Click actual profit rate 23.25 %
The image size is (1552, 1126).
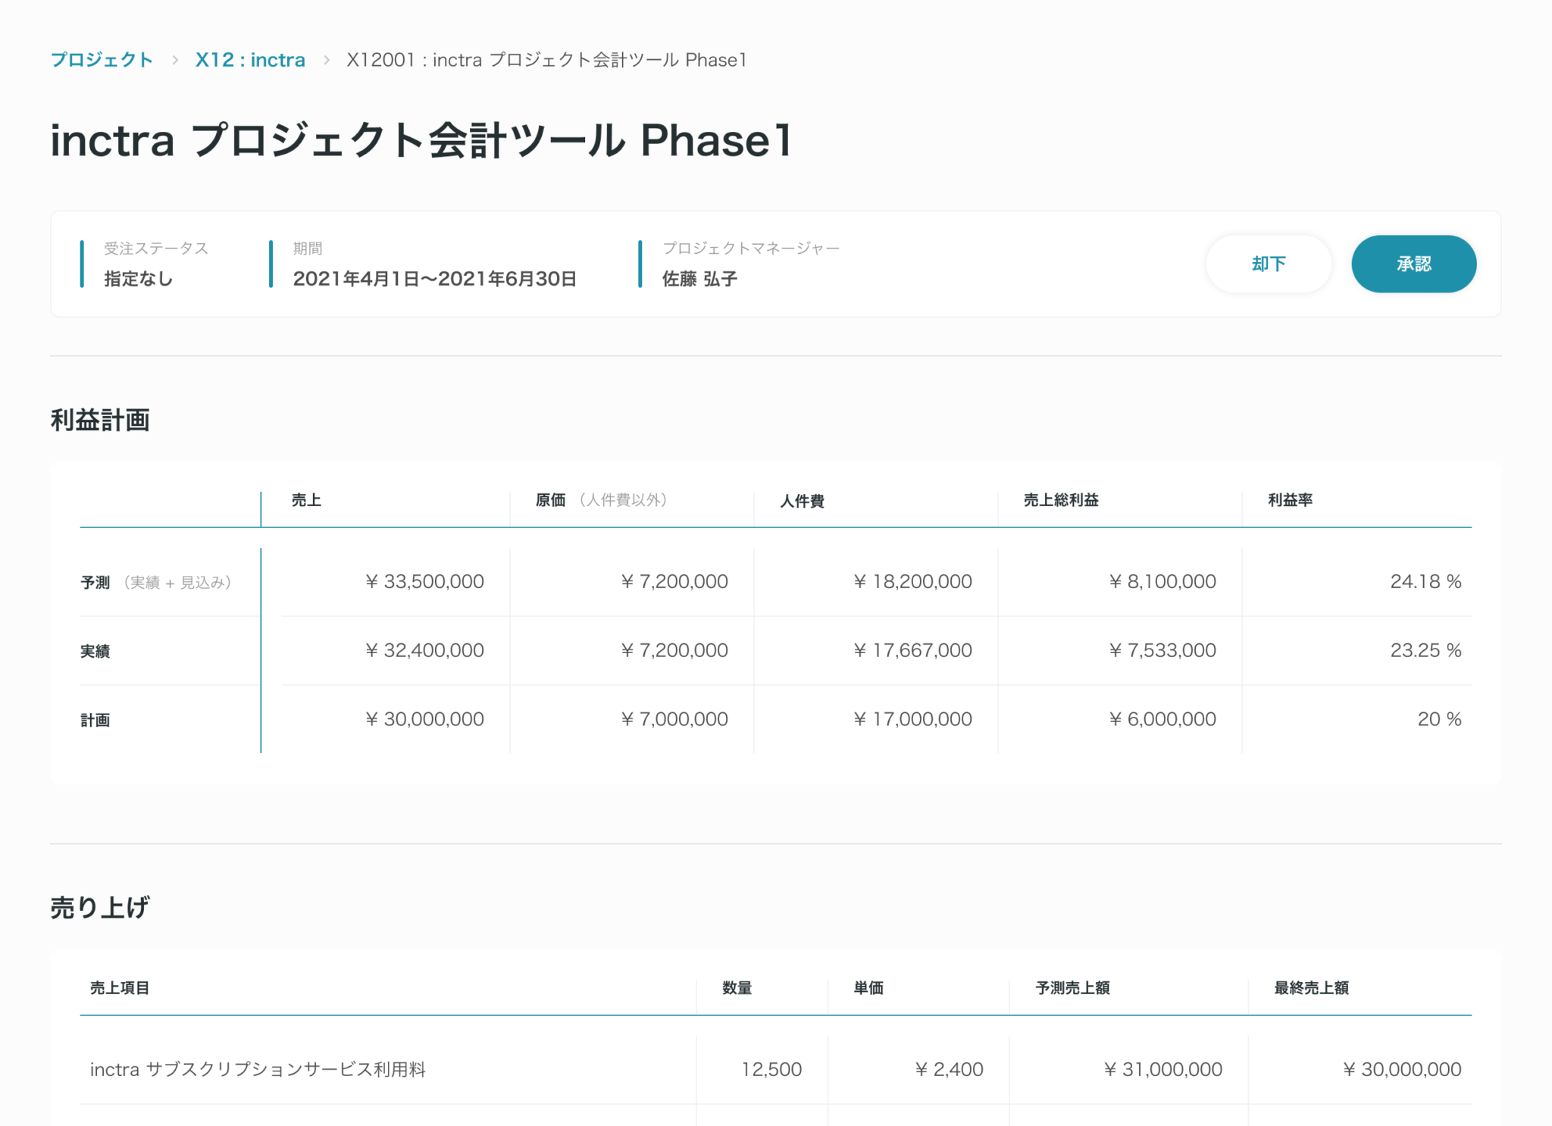click(1425, 650)
